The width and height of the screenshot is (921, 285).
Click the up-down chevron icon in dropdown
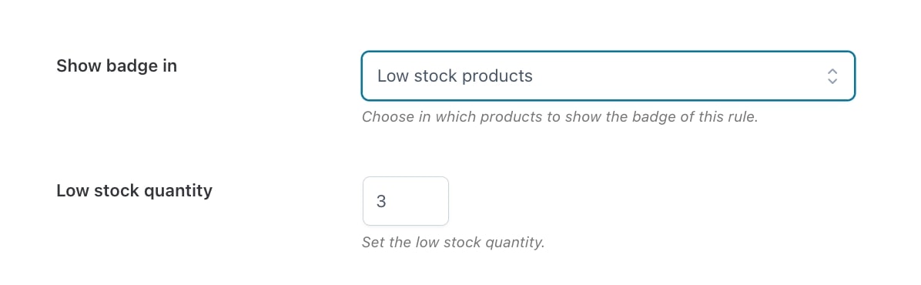pos(832,75)
